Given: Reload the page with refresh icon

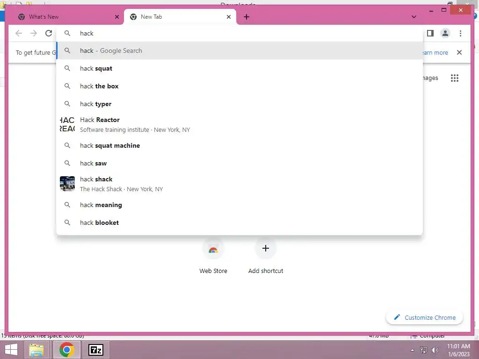Looking at the screenshot, I should coord(49,33).
